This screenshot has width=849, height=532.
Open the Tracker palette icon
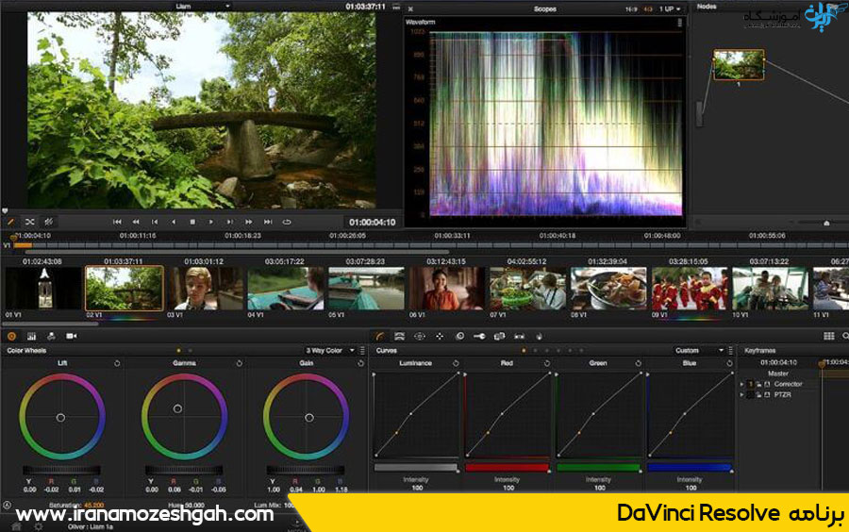click(440, 336)
